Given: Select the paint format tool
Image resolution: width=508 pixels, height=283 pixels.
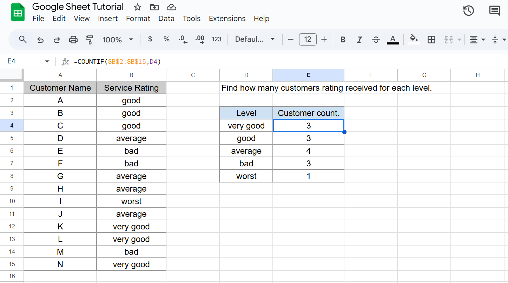Looking at the screenshot, I should 90,40.
